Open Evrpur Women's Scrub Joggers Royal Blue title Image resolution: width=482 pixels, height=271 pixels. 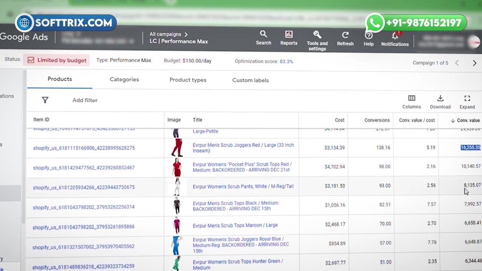pos(241,245)
